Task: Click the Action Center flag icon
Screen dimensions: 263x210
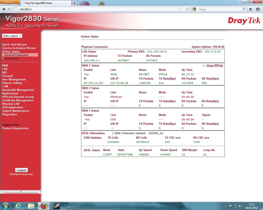Action: tap(230, 206)
